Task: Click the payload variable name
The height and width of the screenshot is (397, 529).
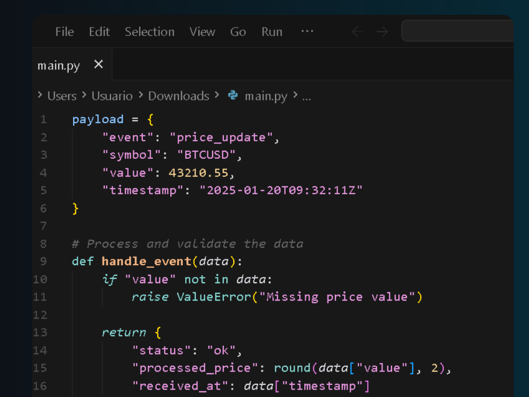Action: click(x=98, y=120)
